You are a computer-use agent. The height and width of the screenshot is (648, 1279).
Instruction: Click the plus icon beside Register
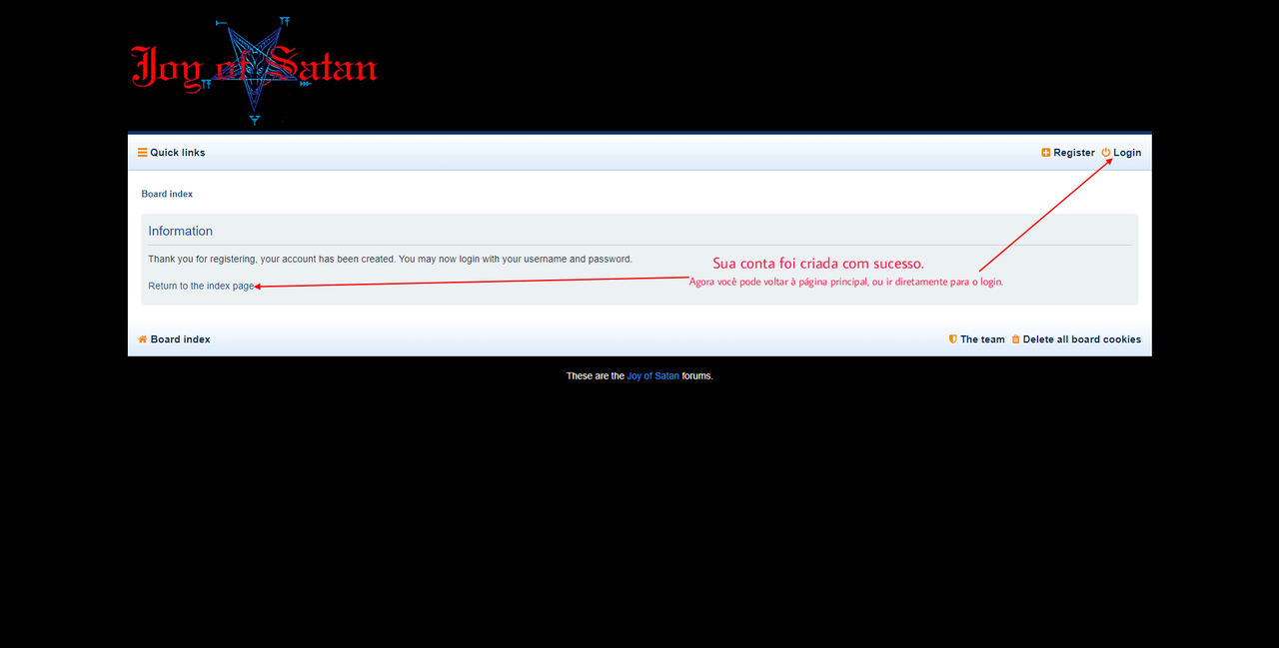(x=1046, y=153)
